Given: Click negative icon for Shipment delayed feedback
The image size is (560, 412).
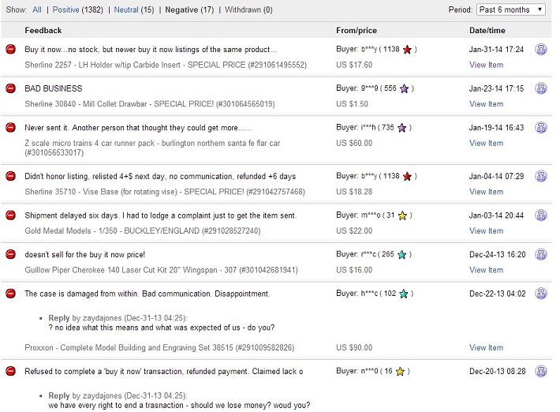Looking at the screenshot, I should [x=11, y=215].
